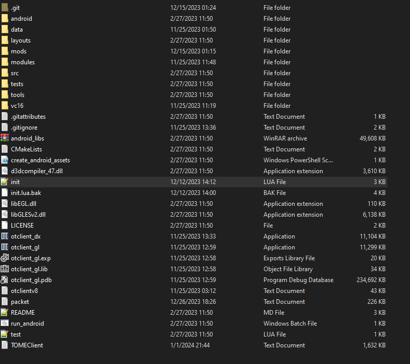The image size is (410, 364).
Task: Click the PowerShell icon of create_android_assets
Action: (5, 160)
